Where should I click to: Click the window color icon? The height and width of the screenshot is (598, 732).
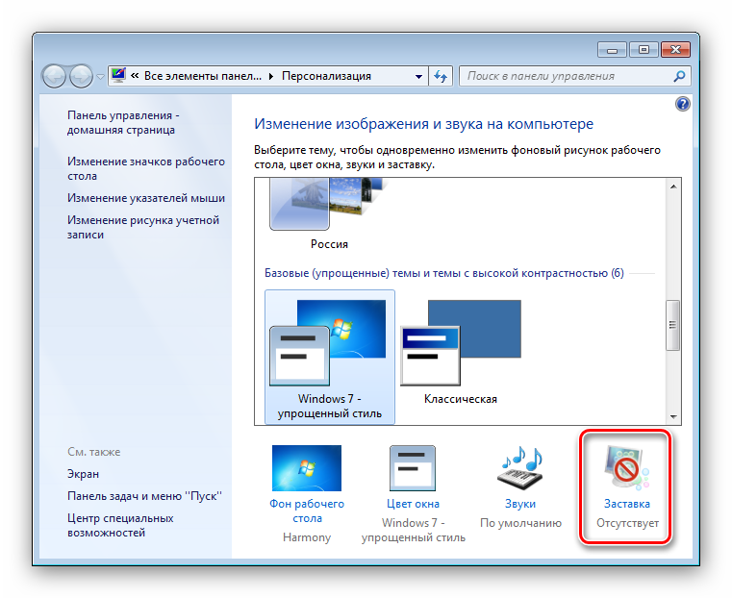click(x=413, y=468)
